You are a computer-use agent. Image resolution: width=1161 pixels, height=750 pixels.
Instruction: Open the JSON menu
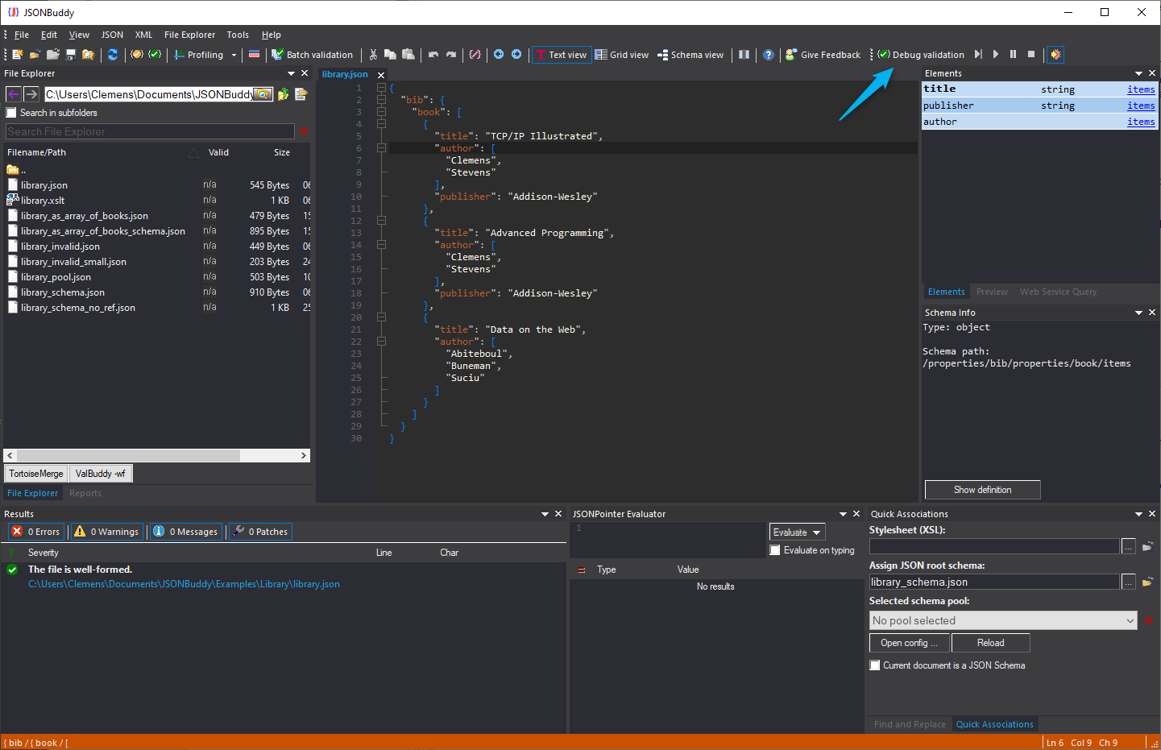(x=112, y=35)
